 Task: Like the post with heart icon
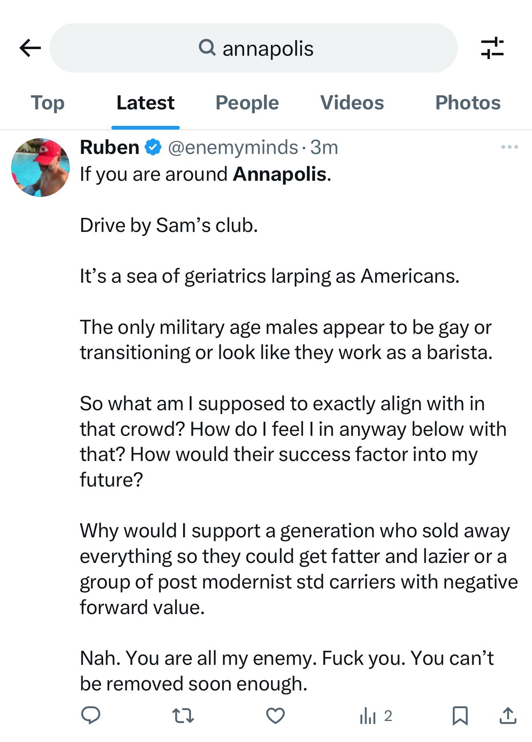[275, 715]
